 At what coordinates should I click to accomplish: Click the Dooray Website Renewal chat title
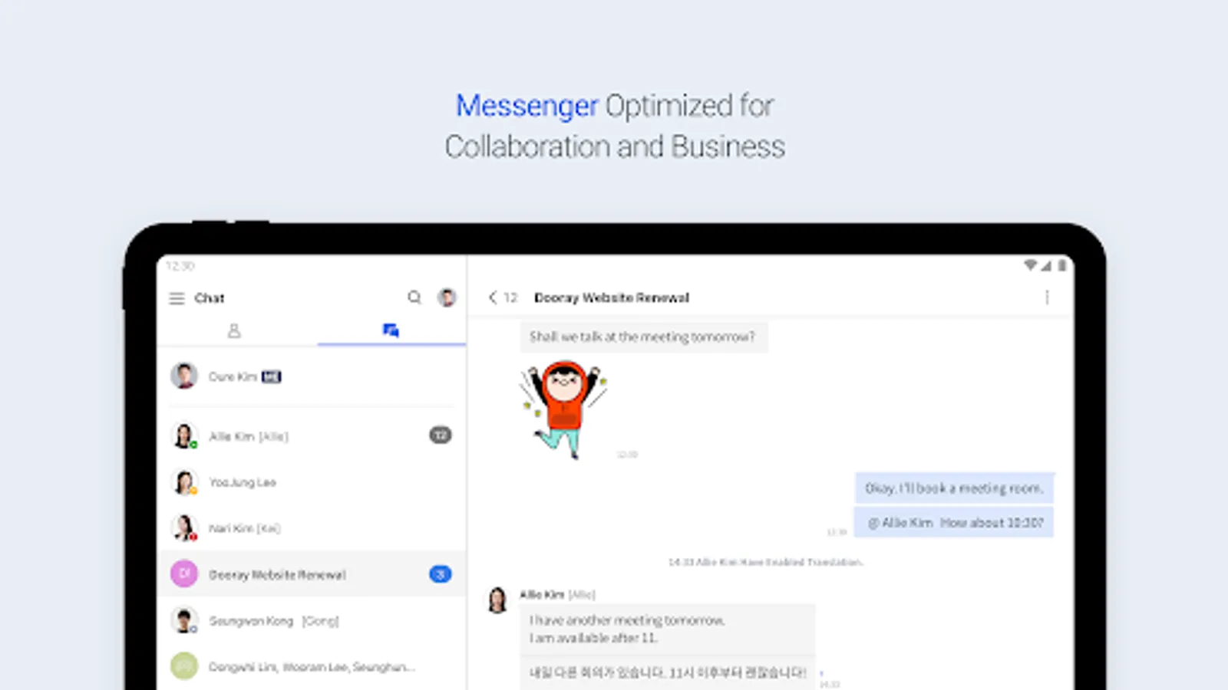(x=612, y=297)
